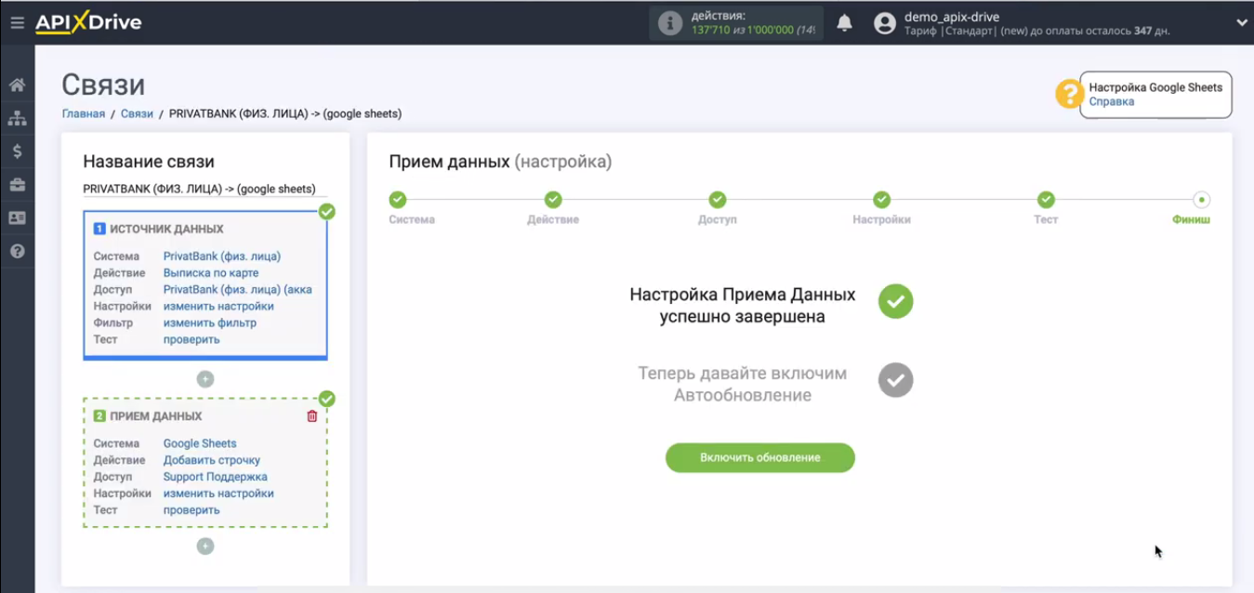
Task: Click изменить фильтр link
Action: click(210, 323)
